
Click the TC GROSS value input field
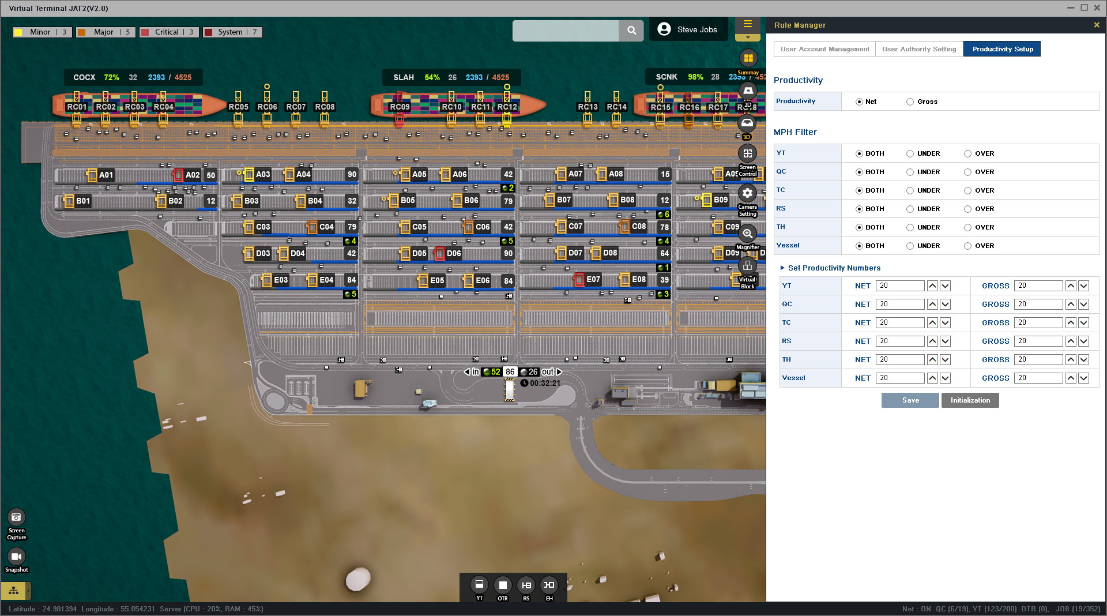(1038, 323)
